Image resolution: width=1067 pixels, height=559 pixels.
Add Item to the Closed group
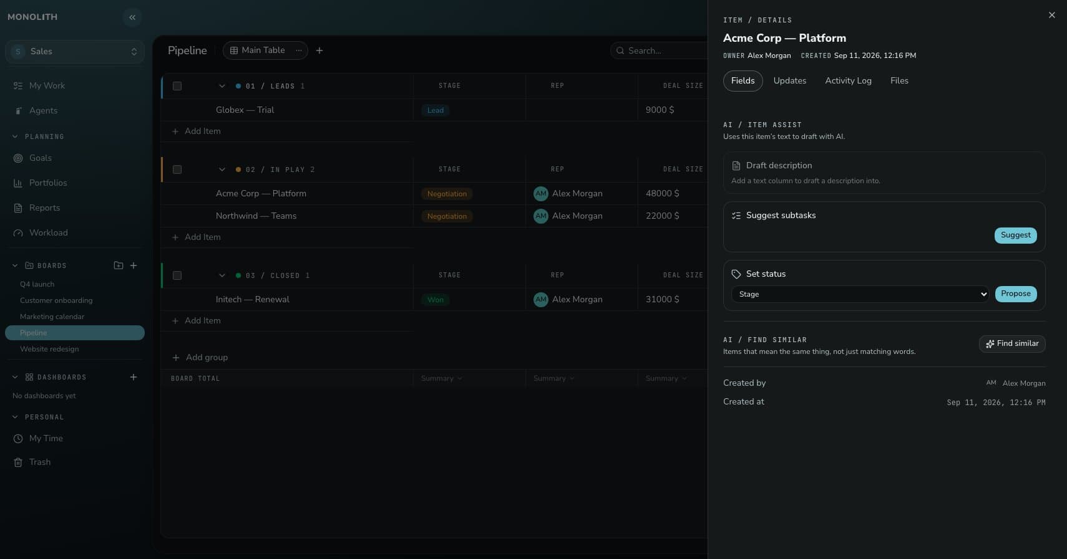[x=196, y=321]
